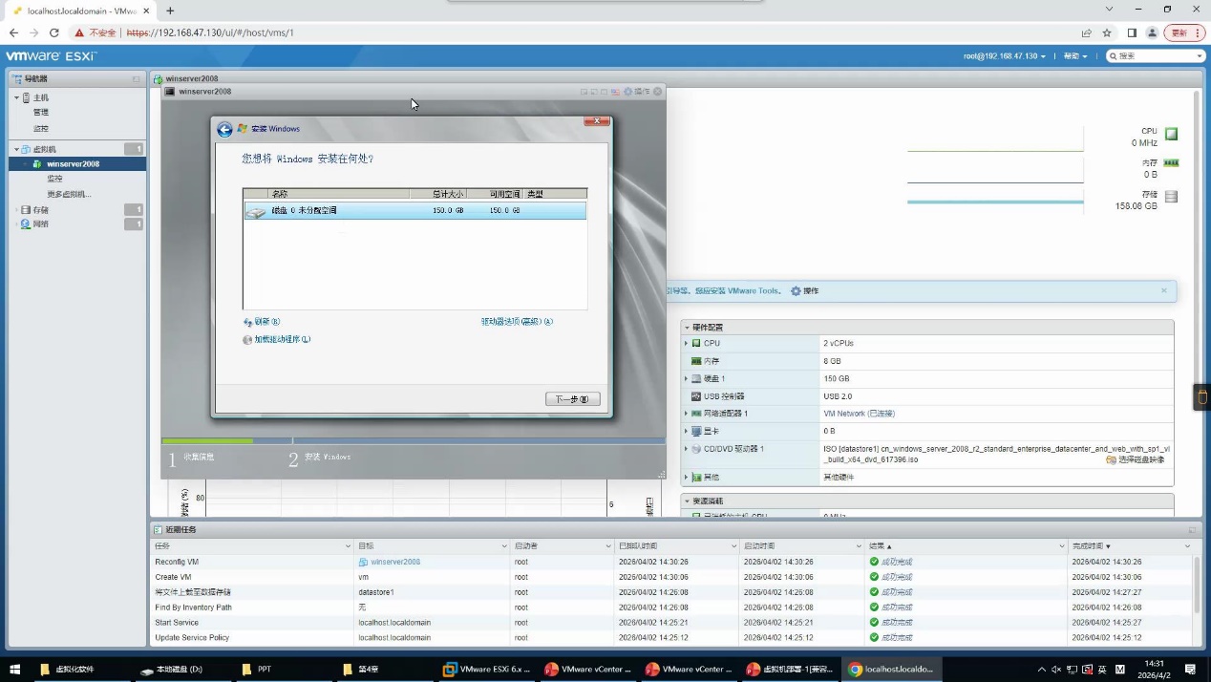Sort tasks by Initiator (启动者) column
The width and height of the screenshot is (1211, 682).
(563, 545)
